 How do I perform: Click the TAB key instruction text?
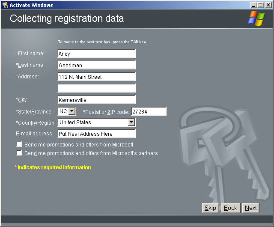[103, 42]
